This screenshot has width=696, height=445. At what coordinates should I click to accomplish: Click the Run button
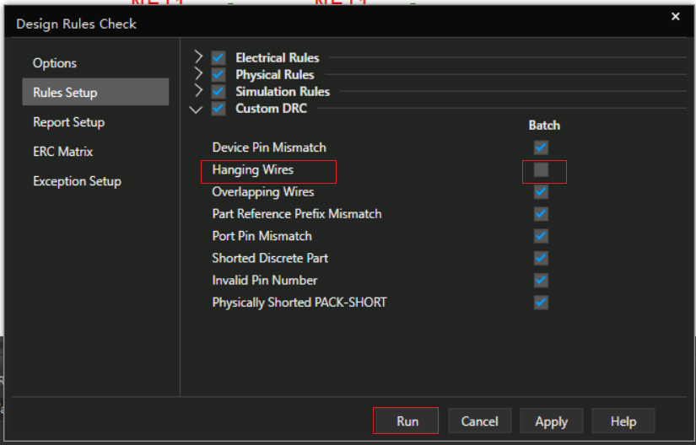coord(406,421)
